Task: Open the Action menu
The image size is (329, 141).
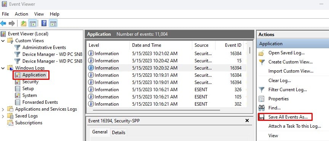Action: [x=21, y=14]
